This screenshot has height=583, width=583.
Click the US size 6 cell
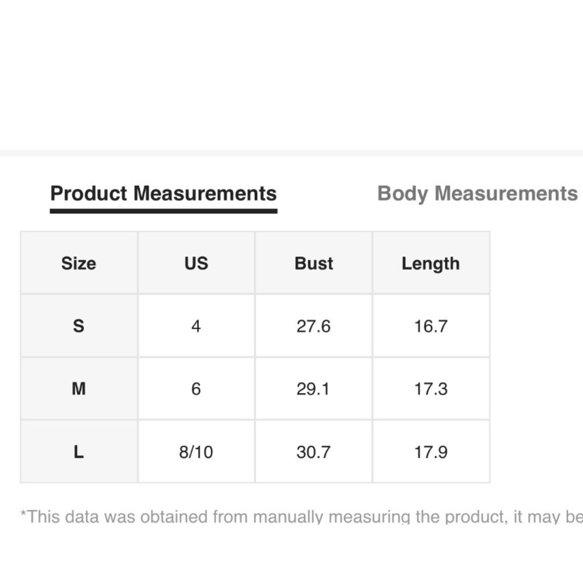[196, 388]
